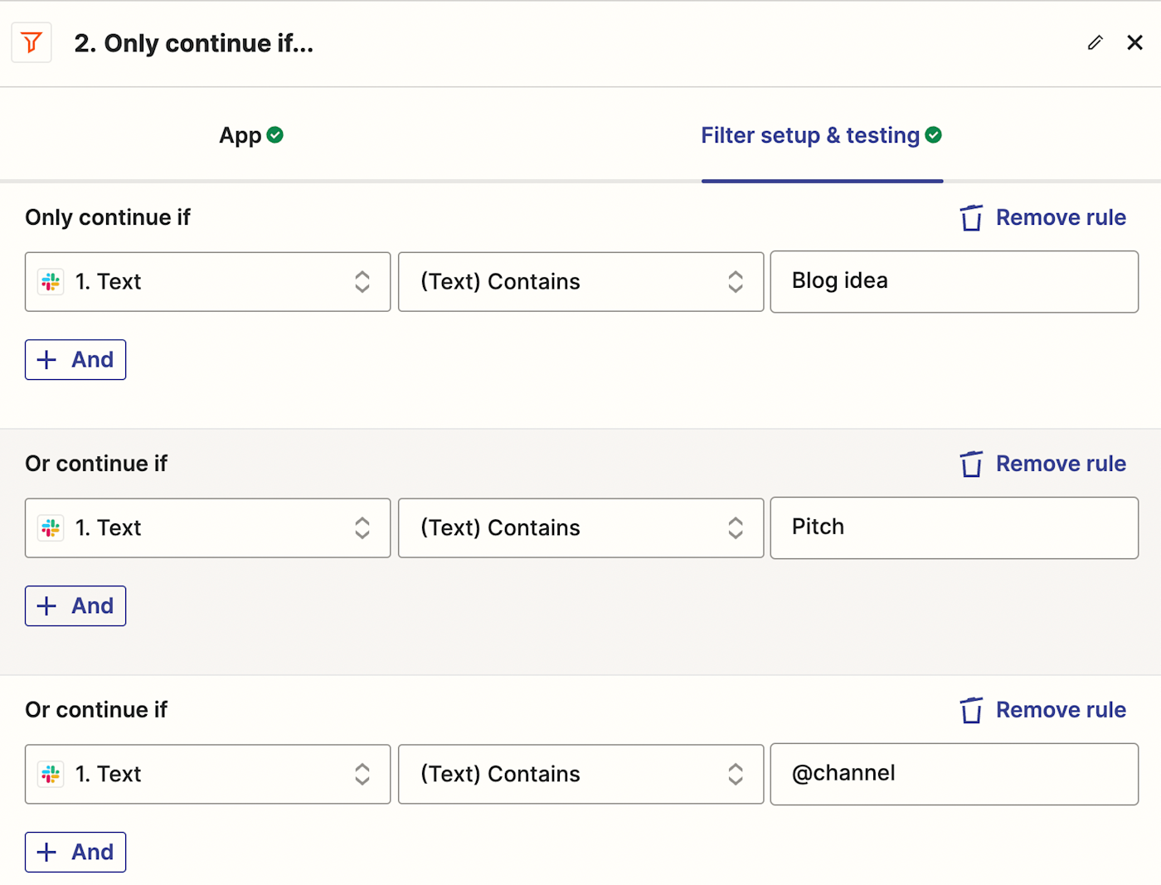
Task: Click Remove rule link for @channel rule
Action: 1061,710
